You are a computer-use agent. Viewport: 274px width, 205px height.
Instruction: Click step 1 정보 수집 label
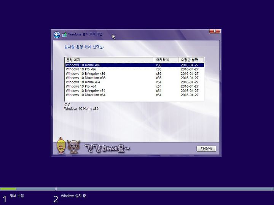click(x=17, y=196)
